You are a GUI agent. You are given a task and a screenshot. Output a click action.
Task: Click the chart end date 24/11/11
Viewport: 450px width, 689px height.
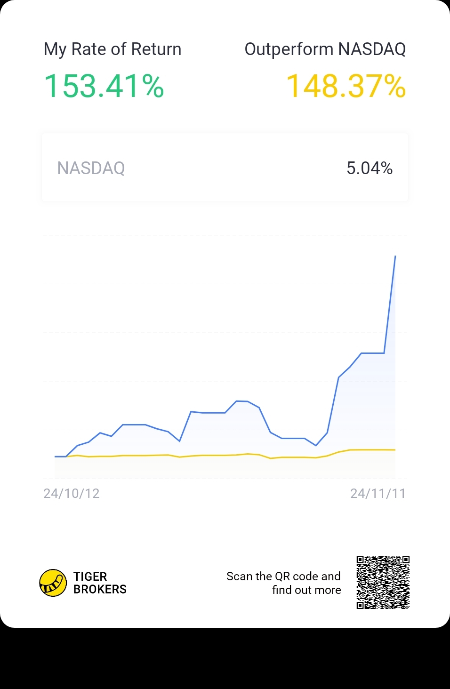coord(378,493)
